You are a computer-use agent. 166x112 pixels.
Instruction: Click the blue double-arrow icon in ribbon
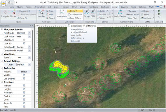point(158,7)
